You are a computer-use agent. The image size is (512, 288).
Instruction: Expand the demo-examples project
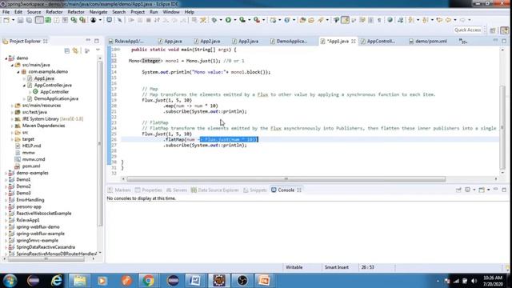[x=6, y=173]
